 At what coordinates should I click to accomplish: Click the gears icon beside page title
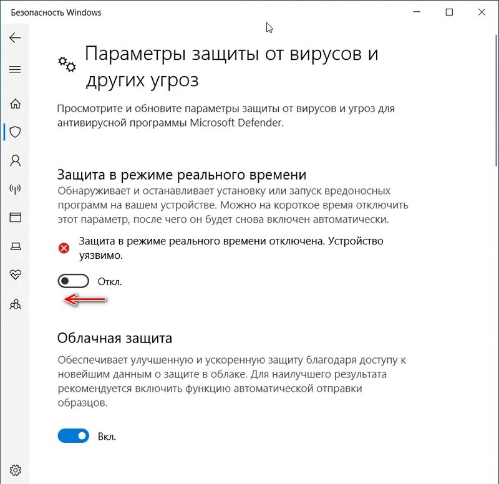[x=67, y=65]
